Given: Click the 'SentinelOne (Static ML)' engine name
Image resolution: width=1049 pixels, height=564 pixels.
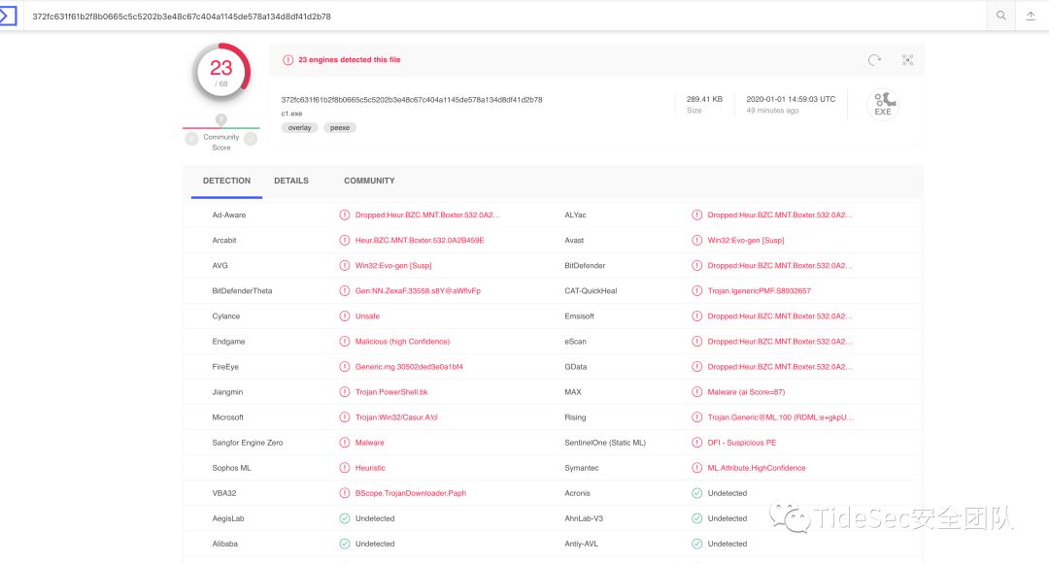Looking at the screenshot, I should (605, 443).
